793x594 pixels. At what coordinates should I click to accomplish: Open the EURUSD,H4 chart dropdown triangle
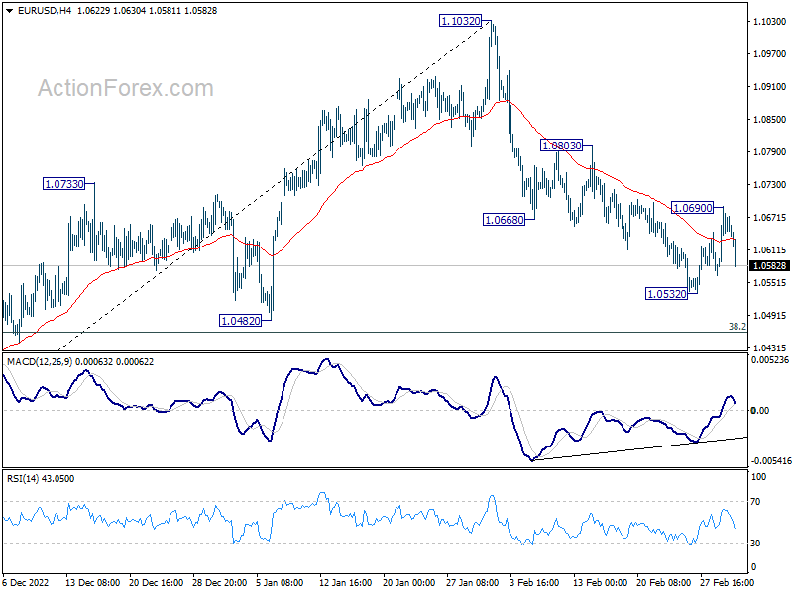(x=9, y=11)
